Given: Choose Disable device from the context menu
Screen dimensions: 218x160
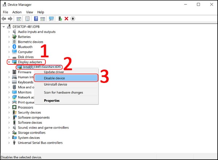Looking at the screenshot, I should pyautogui.click(x=55, y=78).
